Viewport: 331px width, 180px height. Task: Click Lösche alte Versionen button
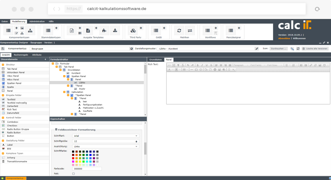tap(315, 49)
